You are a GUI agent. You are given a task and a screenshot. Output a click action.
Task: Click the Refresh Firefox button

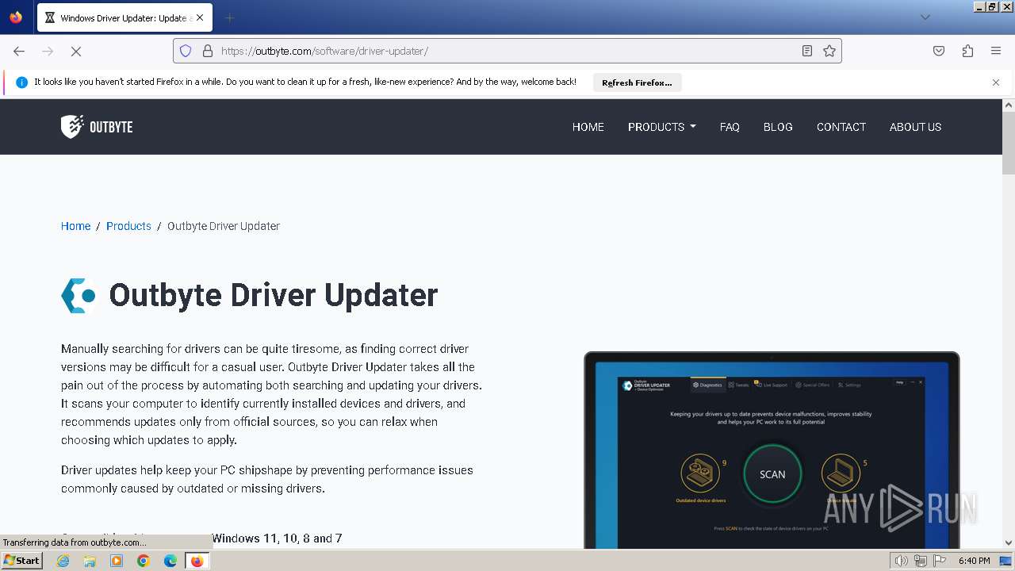637,82
